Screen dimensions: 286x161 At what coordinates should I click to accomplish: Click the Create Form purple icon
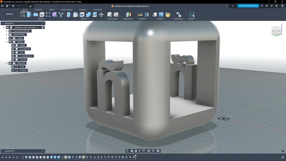point(54,15)
